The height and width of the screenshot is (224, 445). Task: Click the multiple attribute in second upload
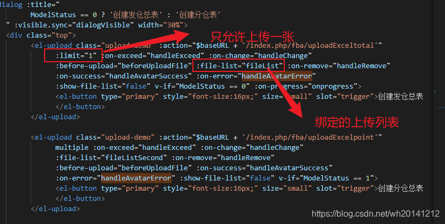click(x=72, y=147)
